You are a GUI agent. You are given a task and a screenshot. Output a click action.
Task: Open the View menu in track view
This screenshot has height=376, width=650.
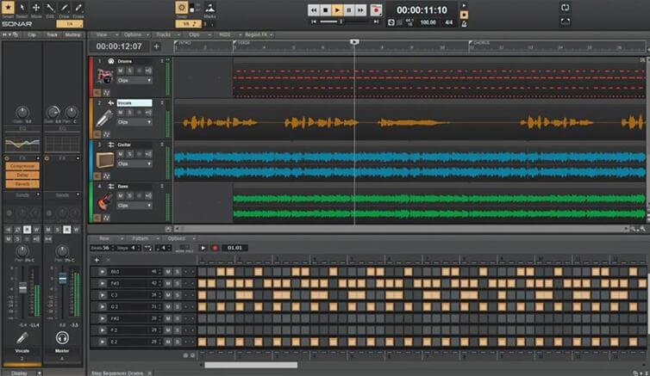[x=103, y=34]
